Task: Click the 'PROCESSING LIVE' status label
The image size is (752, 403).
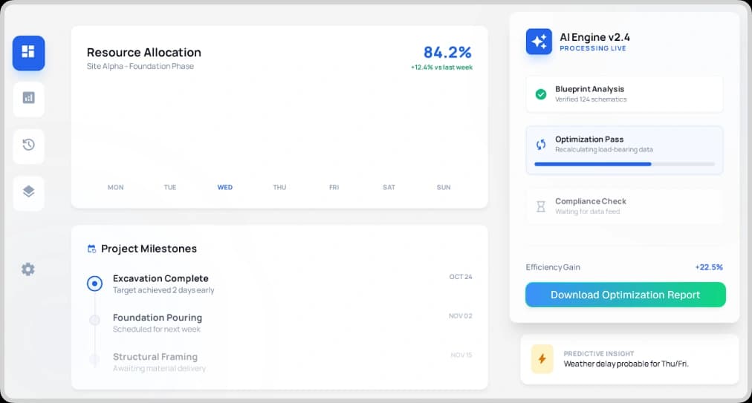Action: coord(593,48)
